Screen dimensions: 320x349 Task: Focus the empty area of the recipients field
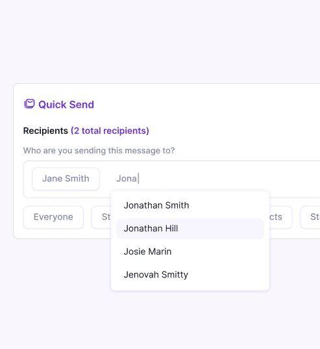click(x=229, y=179)
